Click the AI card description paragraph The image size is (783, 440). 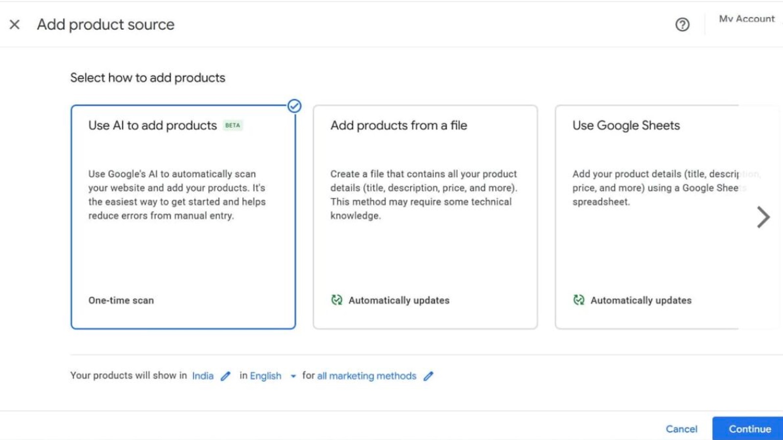tap(177, 195)
